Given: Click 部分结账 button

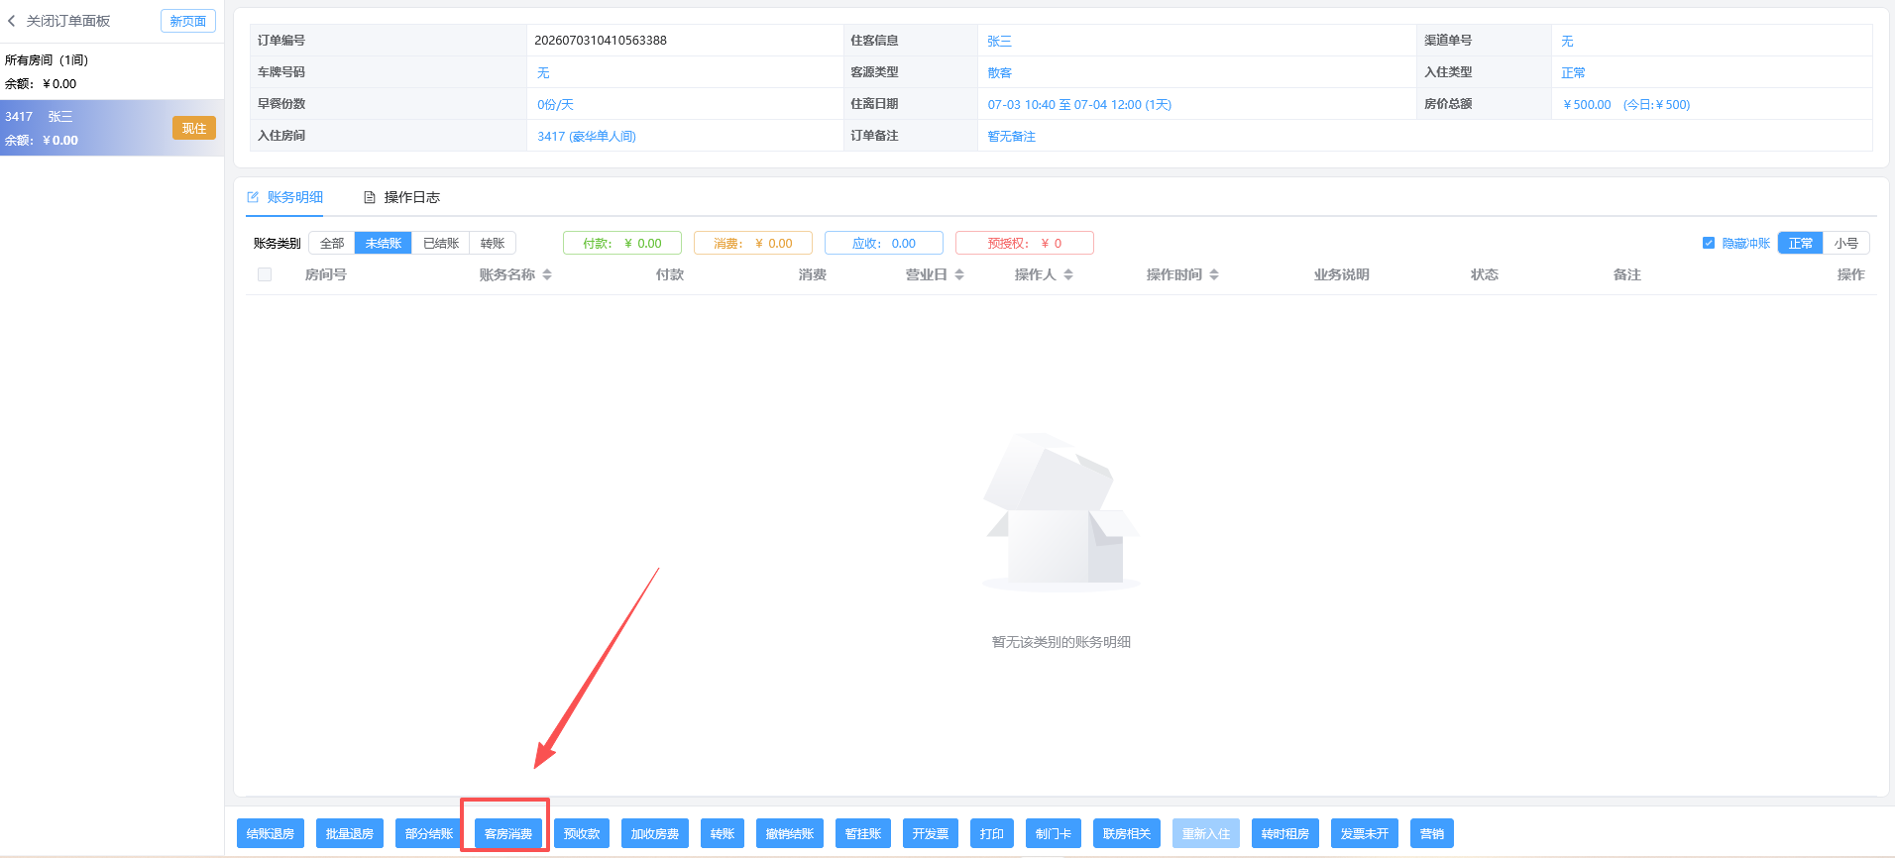Looking at the screenshot, I should click(x=429, y=833).
